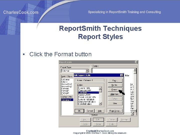Click the Clear button

click(x=115, y=103)
